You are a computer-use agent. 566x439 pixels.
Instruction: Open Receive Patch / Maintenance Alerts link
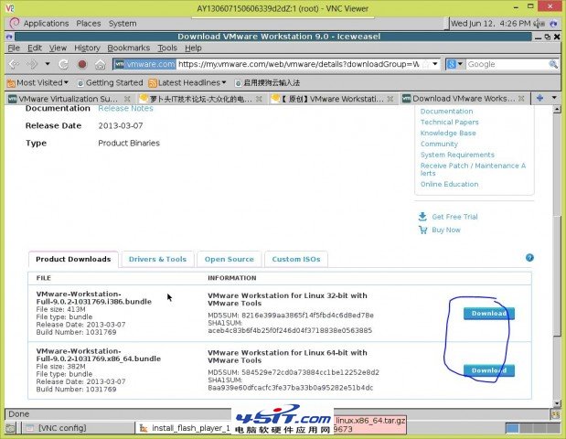tap(473, 169)
